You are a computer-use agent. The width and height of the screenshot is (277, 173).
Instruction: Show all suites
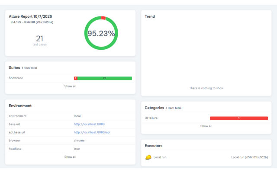pos(70,86)
